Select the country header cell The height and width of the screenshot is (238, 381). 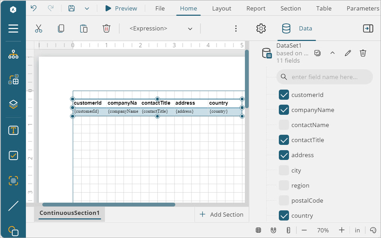(x=225, y=103)
